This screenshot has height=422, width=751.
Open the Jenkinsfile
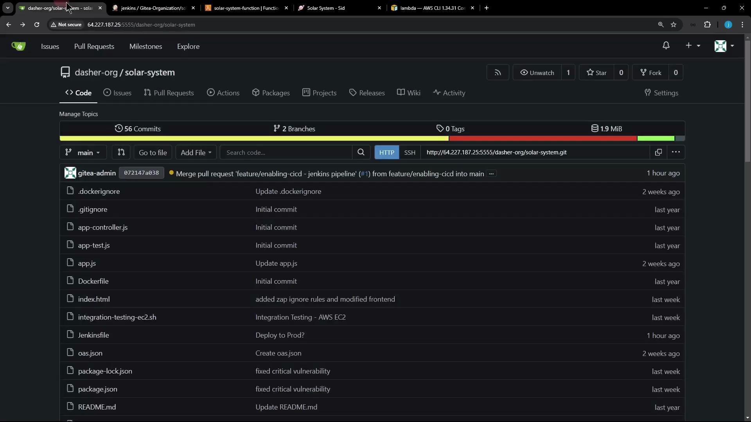coord(93,335)
